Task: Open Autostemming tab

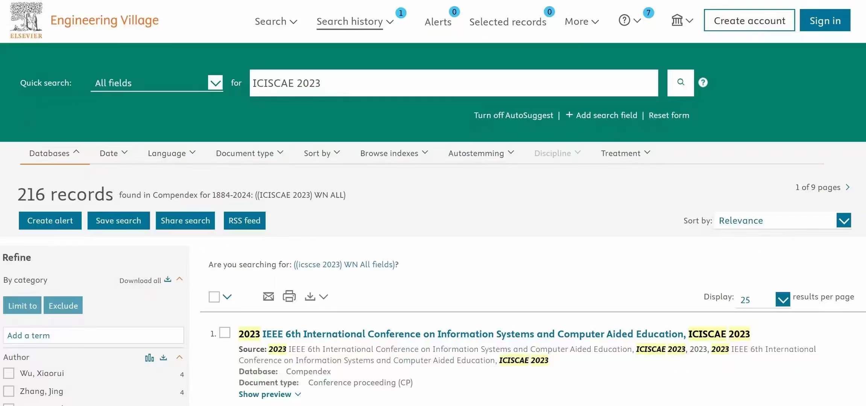Action: [481, 153]
